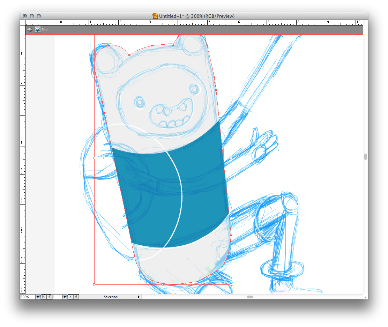Click the back arrow to exit isolation mode
Image resolution: width=388 pixels, height=327 pixels.
coord(30,30)
